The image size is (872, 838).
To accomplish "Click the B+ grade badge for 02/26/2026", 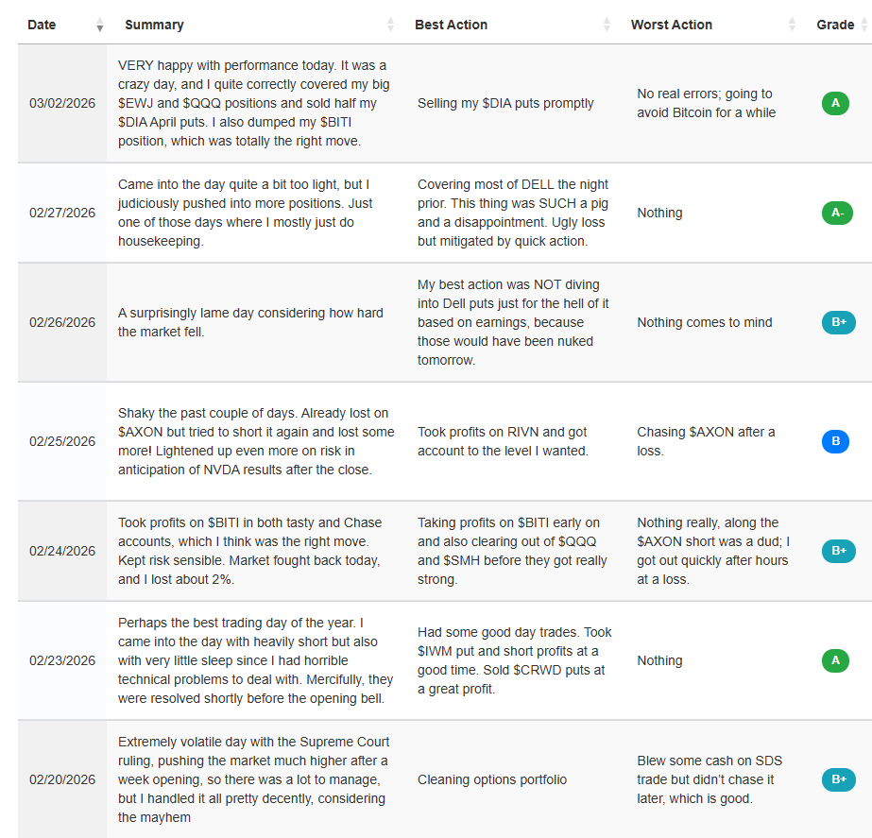I will click(x=838, y=322).
